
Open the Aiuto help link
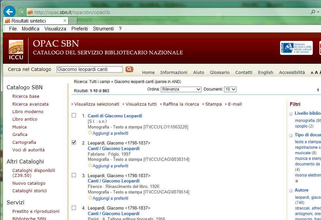point(198,72)
